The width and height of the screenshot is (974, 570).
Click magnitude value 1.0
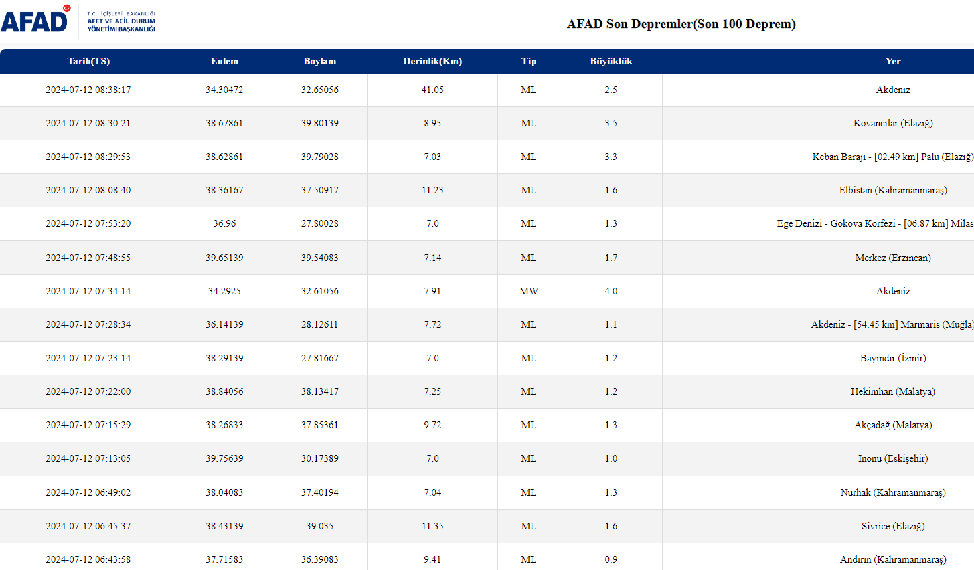point(611,458)
